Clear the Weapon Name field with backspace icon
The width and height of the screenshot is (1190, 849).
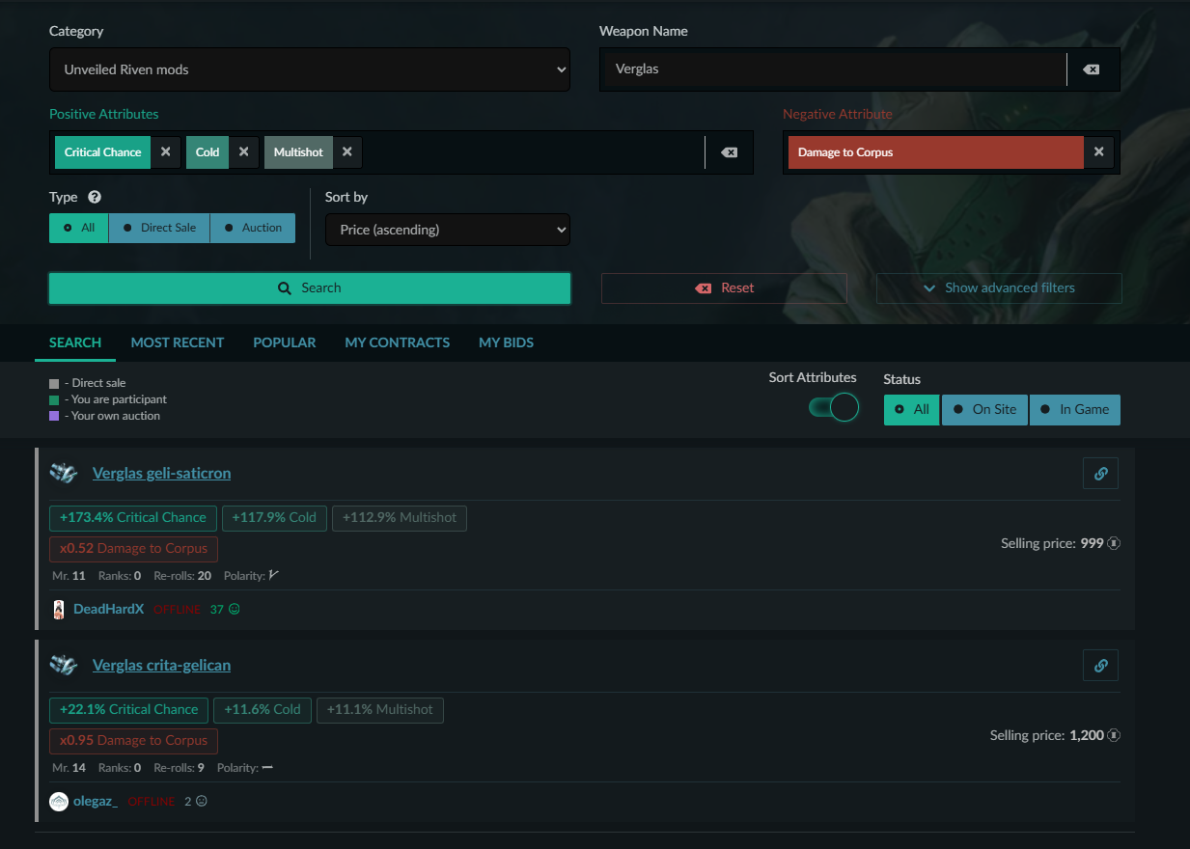click(1092, 69)
